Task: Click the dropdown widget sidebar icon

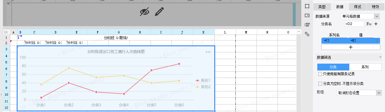Action: pyautogui.click(x=307, y=15)
